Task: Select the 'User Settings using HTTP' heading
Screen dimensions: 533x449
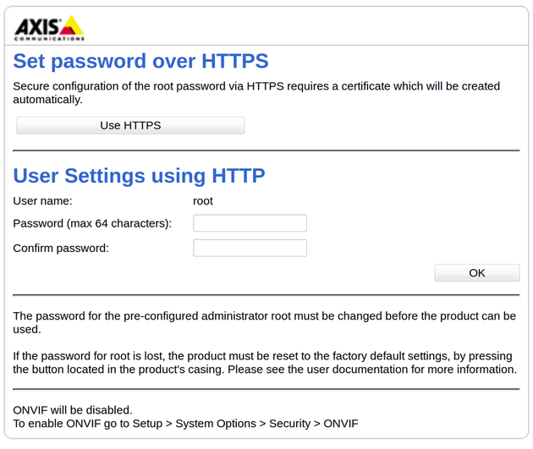Action: pos(139,176)
